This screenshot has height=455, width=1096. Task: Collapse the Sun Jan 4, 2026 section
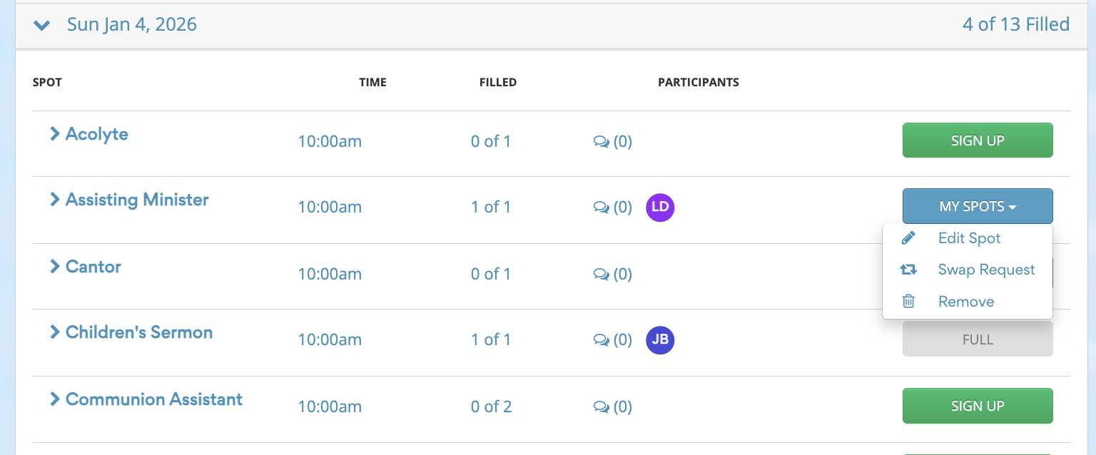point(42,26)
